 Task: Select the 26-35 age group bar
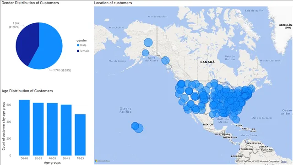click(x=38, y=129)
